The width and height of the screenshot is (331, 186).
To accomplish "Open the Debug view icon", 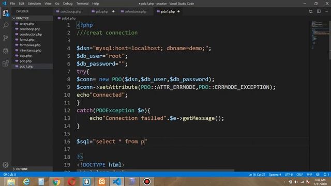I will pos(6,51).
